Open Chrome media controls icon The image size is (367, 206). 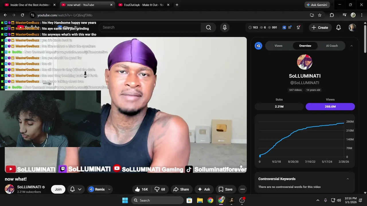345,15
